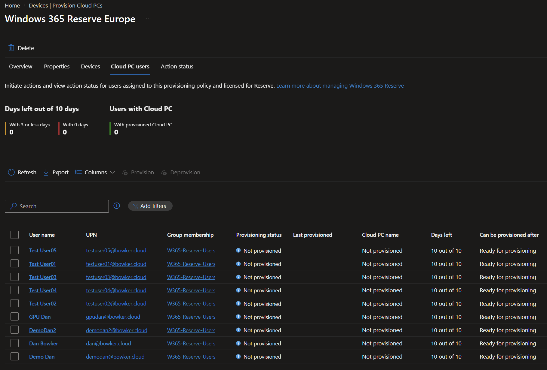
Task: Click the Deprovision cloud icon
Action: click(x=164, y=173)
